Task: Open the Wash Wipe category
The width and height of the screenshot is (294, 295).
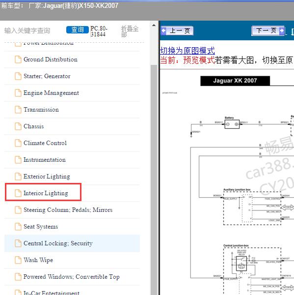Action: click(38, 260)
